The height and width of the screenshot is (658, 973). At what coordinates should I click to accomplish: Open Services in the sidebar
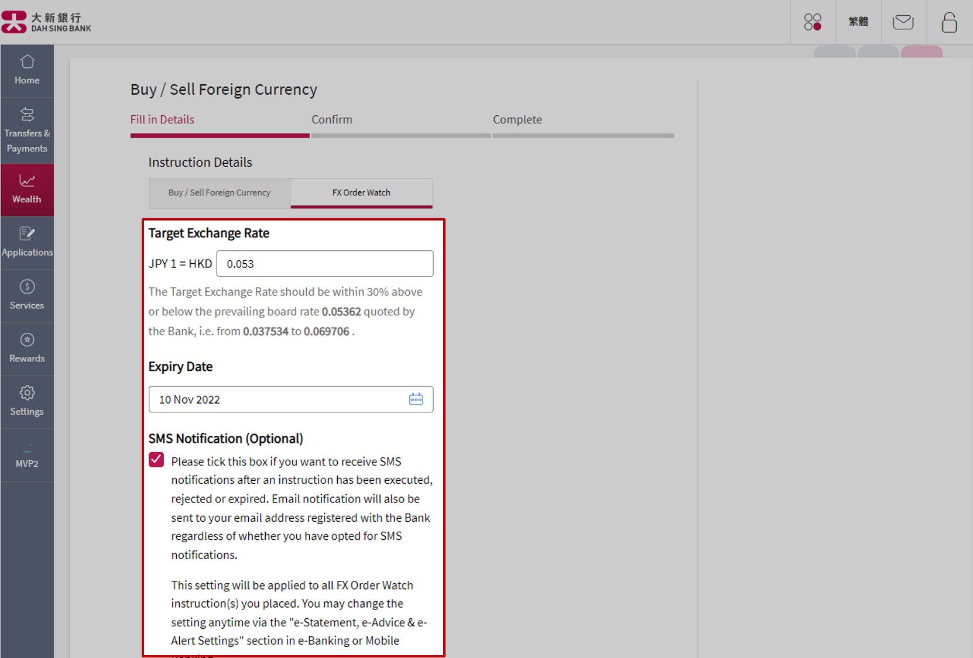(x=27, y=296)
